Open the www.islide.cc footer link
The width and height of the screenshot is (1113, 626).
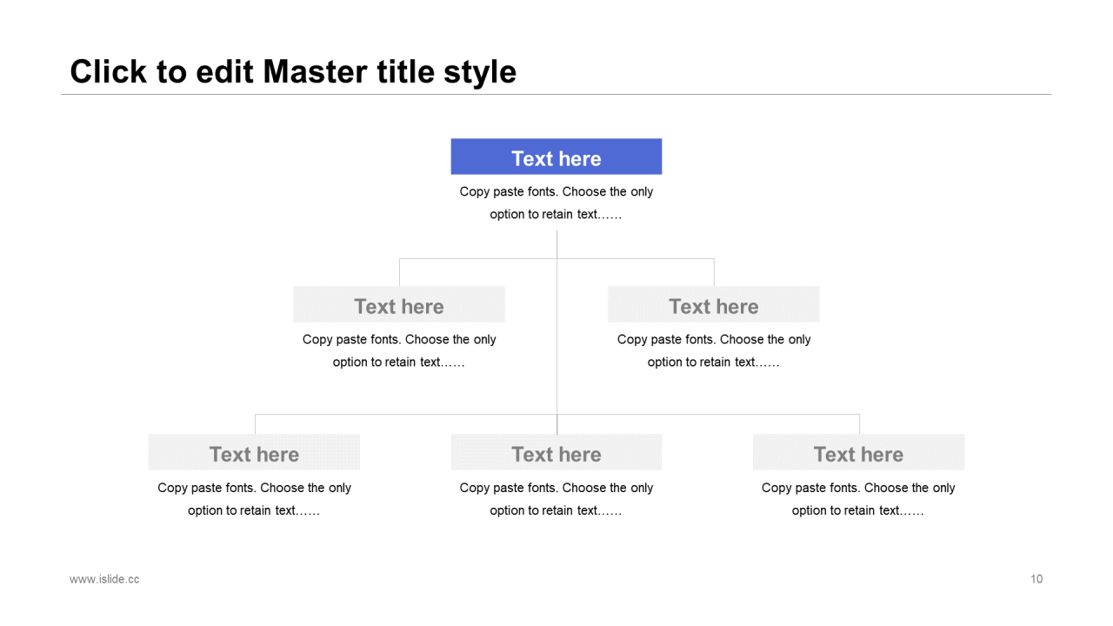pos(104,579)
